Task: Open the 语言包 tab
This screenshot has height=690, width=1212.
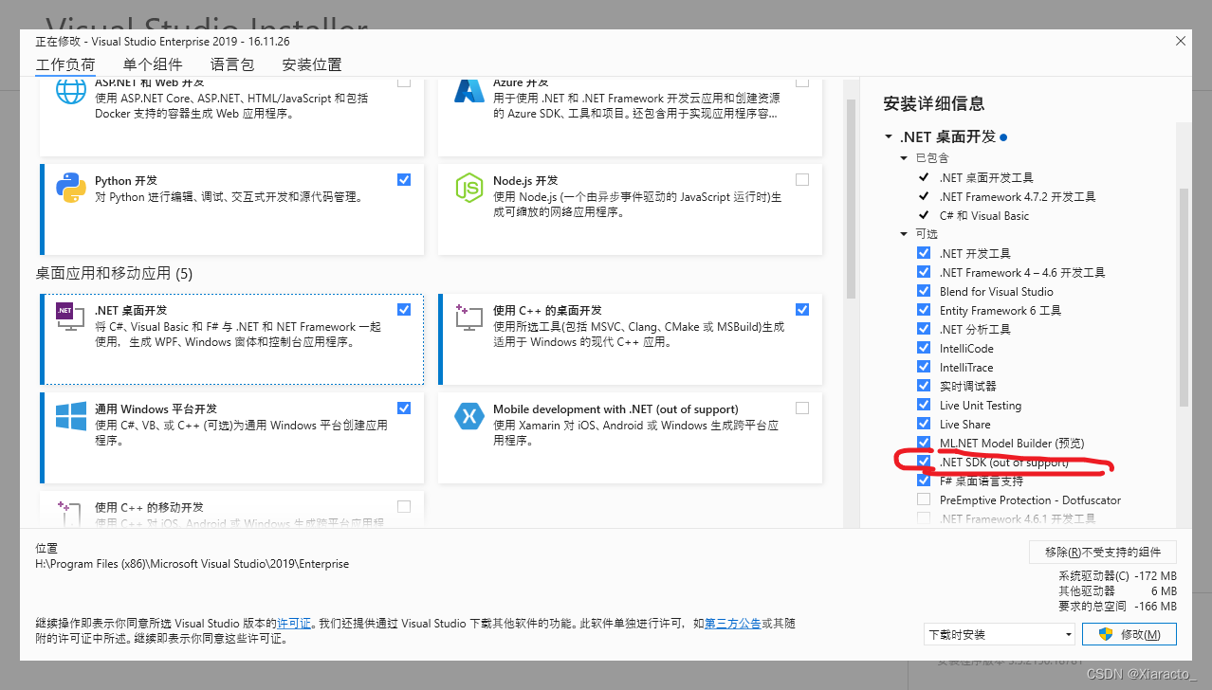Action: point(233,64)
